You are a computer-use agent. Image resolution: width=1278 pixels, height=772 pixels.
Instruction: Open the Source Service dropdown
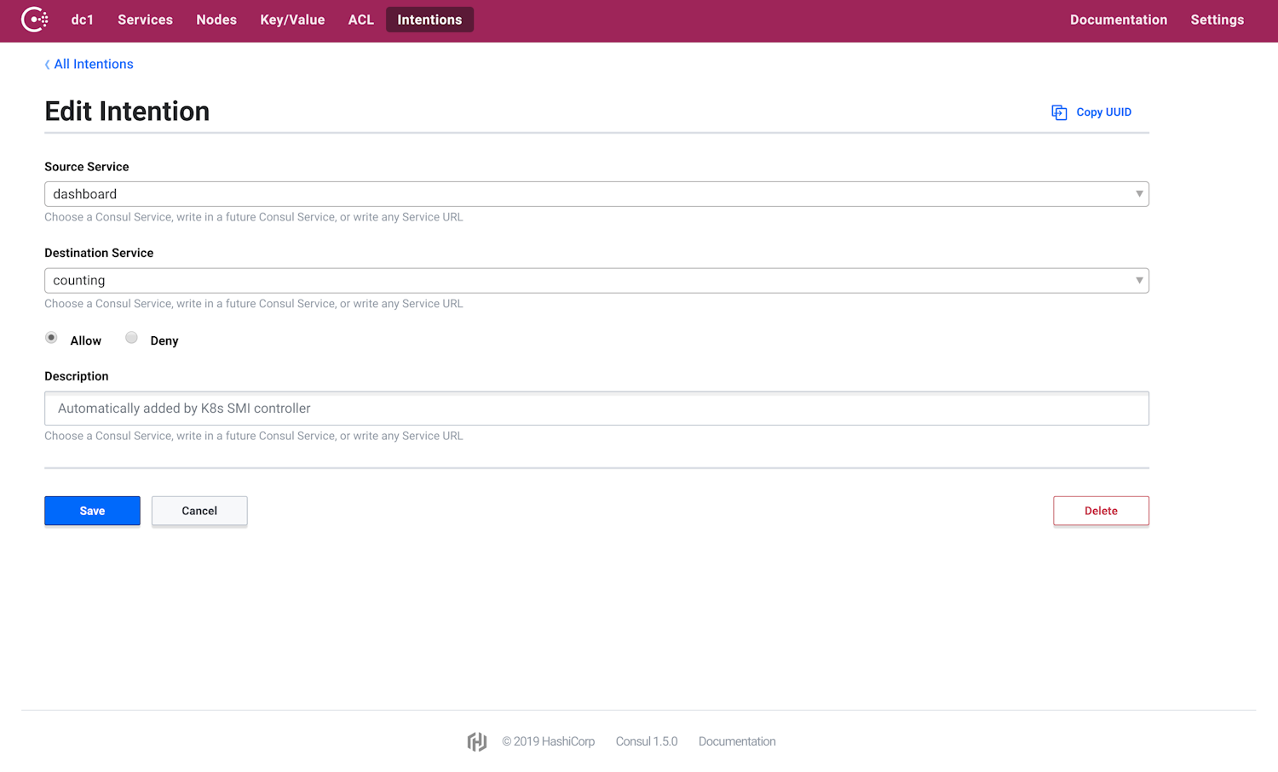1139,194
